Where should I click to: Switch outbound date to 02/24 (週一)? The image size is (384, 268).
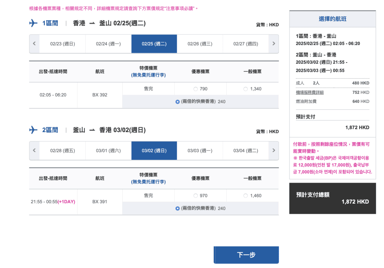tap(108, 44)
